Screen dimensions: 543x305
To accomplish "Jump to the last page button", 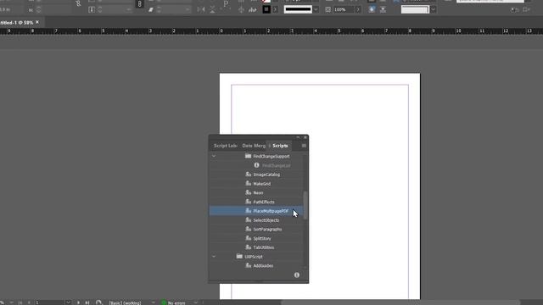I will pos(87,302).
